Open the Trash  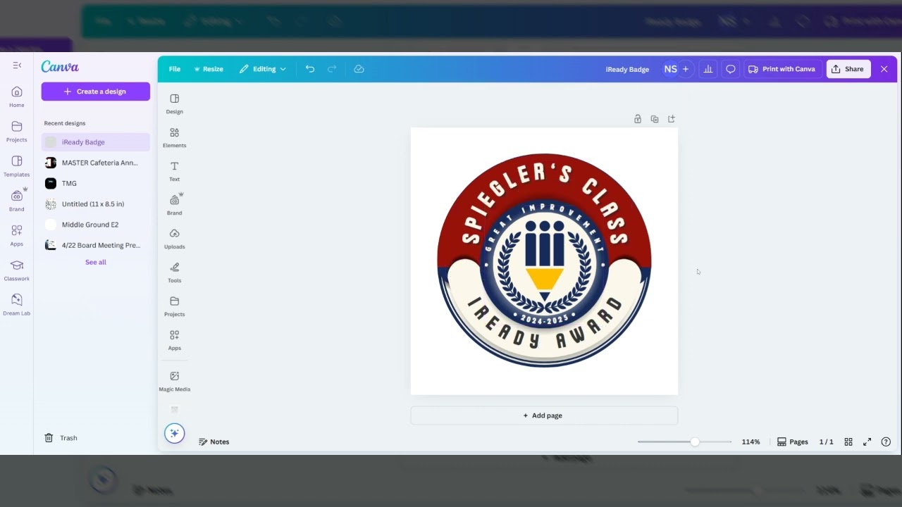[61, 438]
